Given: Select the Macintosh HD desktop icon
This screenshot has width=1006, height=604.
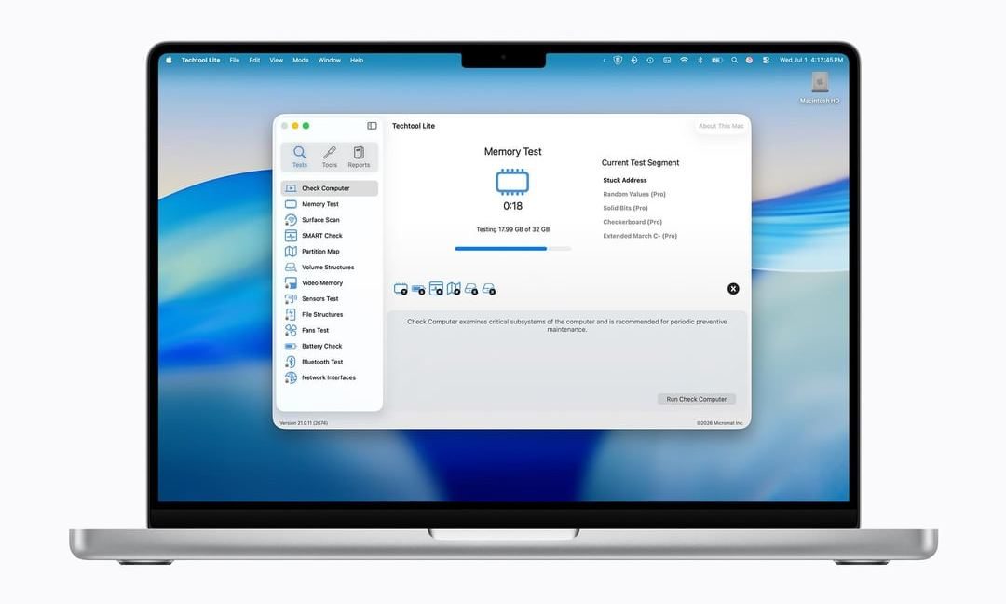Looking at the screenshot, I should coord(820,88).
